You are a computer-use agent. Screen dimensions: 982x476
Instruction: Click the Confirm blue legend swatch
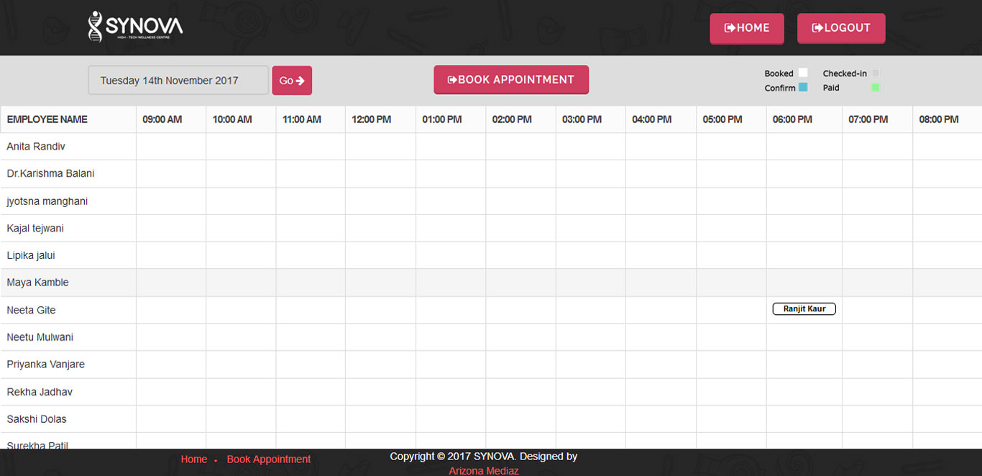pyautogui.click(x=803, y=88)
